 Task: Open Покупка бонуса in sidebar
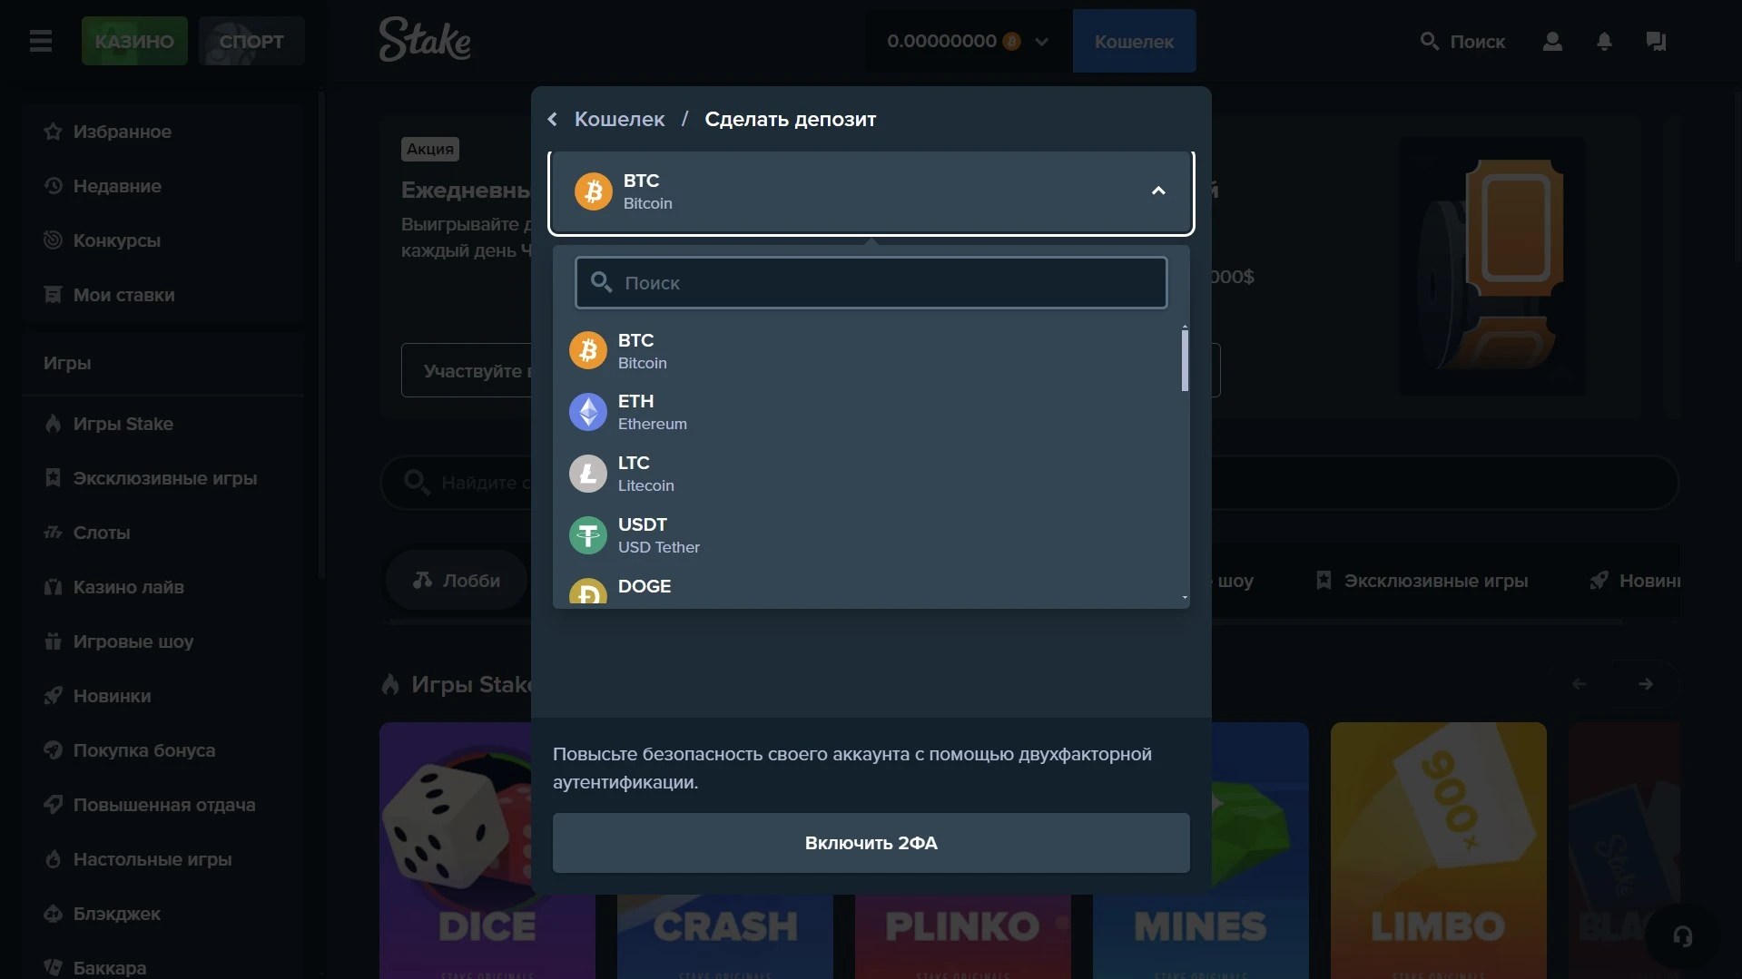[163, 750]
